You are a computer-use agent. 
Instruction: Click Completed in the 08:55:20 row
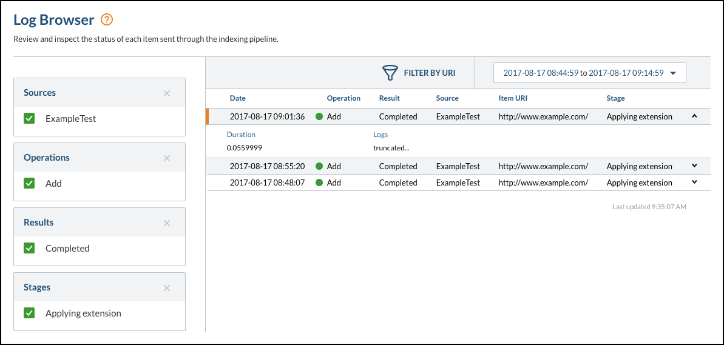point(398,166)
